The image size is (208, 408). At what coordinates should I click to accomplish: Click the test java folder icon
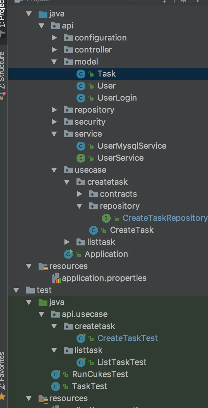(43, 302)
